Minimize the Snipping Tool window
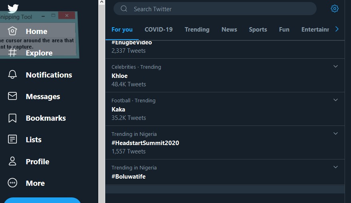 click(43, 16)
